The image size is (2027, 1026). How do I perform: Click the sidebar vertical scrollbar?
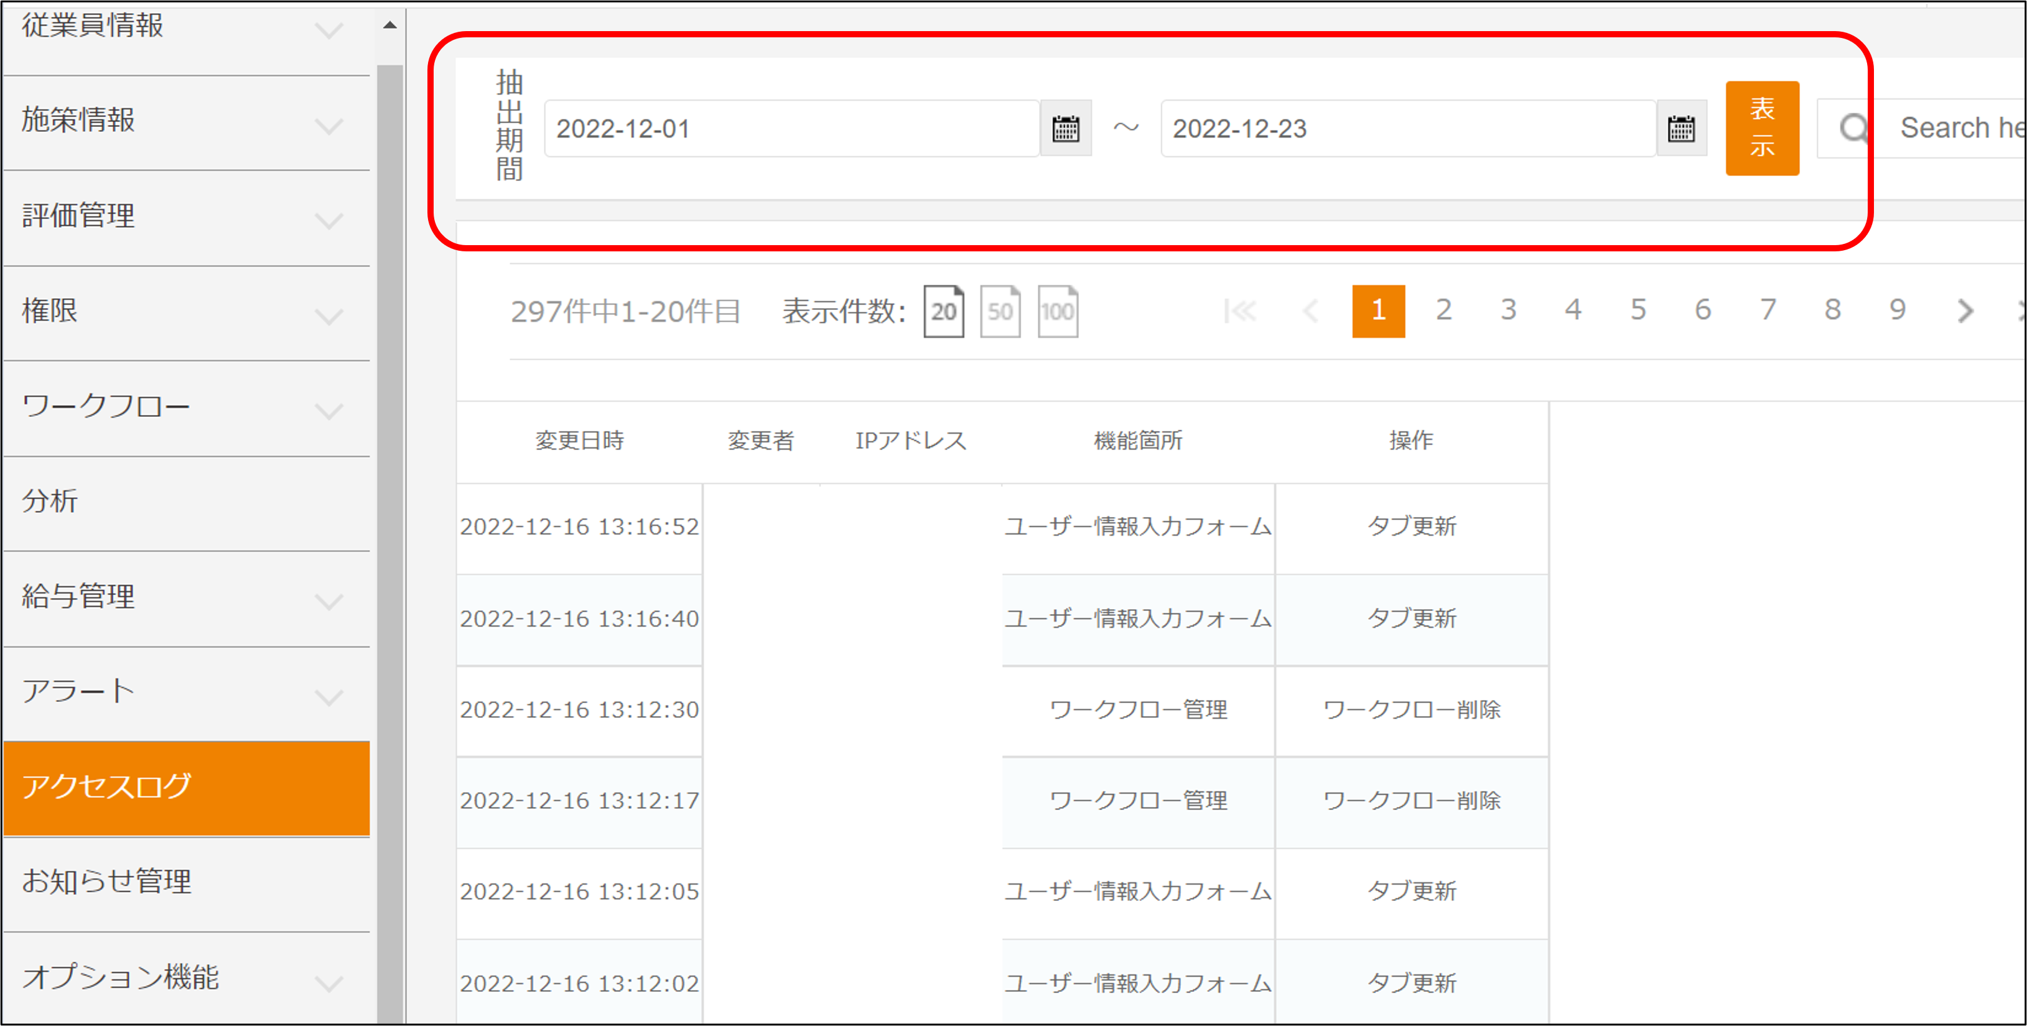pyautogui.click(x=389, y=543)
